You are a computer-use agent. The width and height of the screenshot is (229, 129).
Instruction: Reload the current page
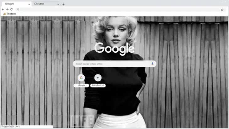(x=12, y=9)
